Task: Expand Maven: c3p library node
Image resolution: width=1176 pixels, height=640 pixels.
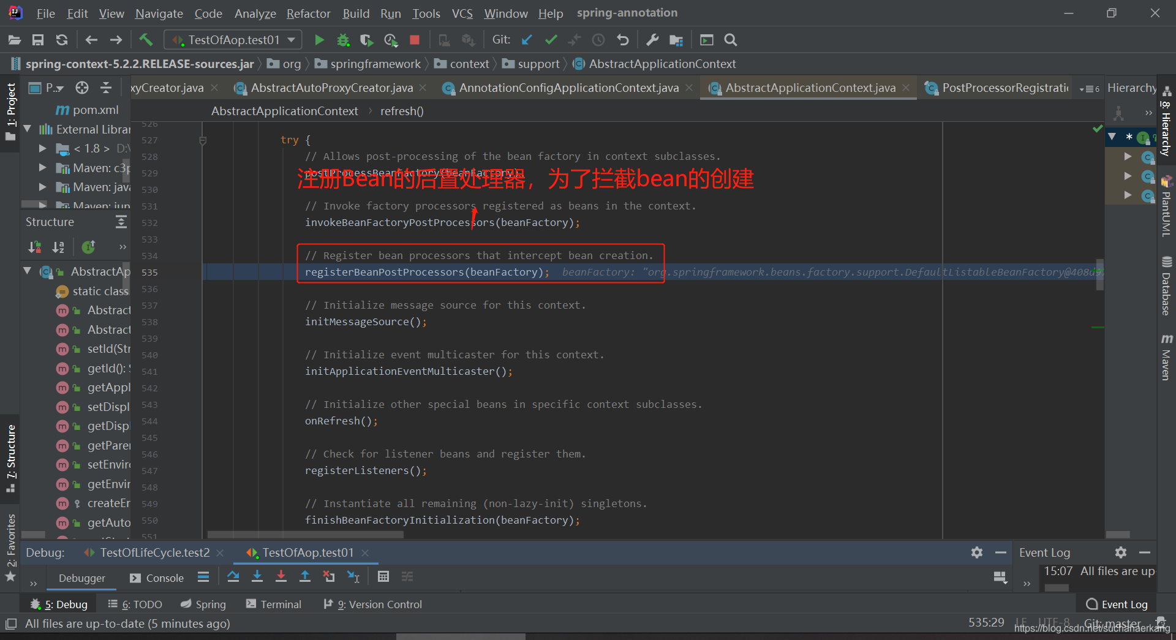Action: (42, 167)
